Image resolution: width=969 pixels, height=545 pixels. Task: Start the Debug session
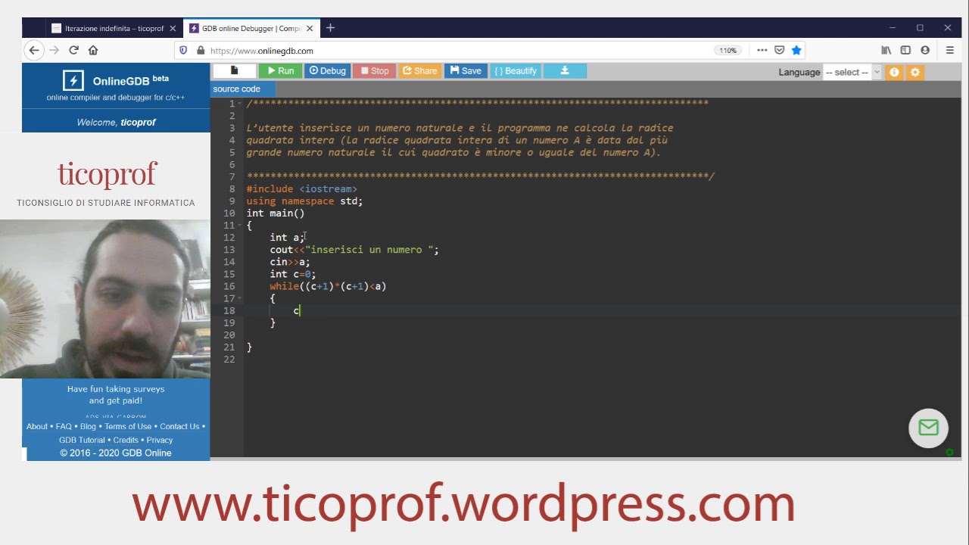327,70
